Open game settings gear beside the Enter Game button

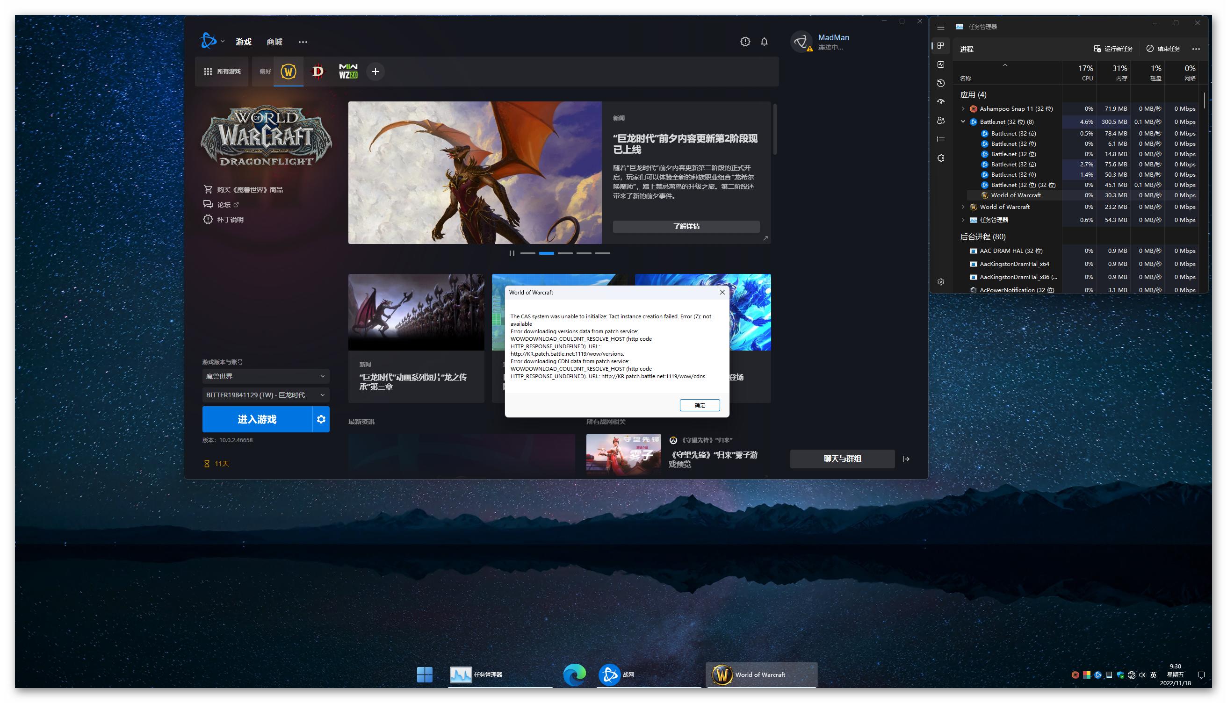point(321,419)
